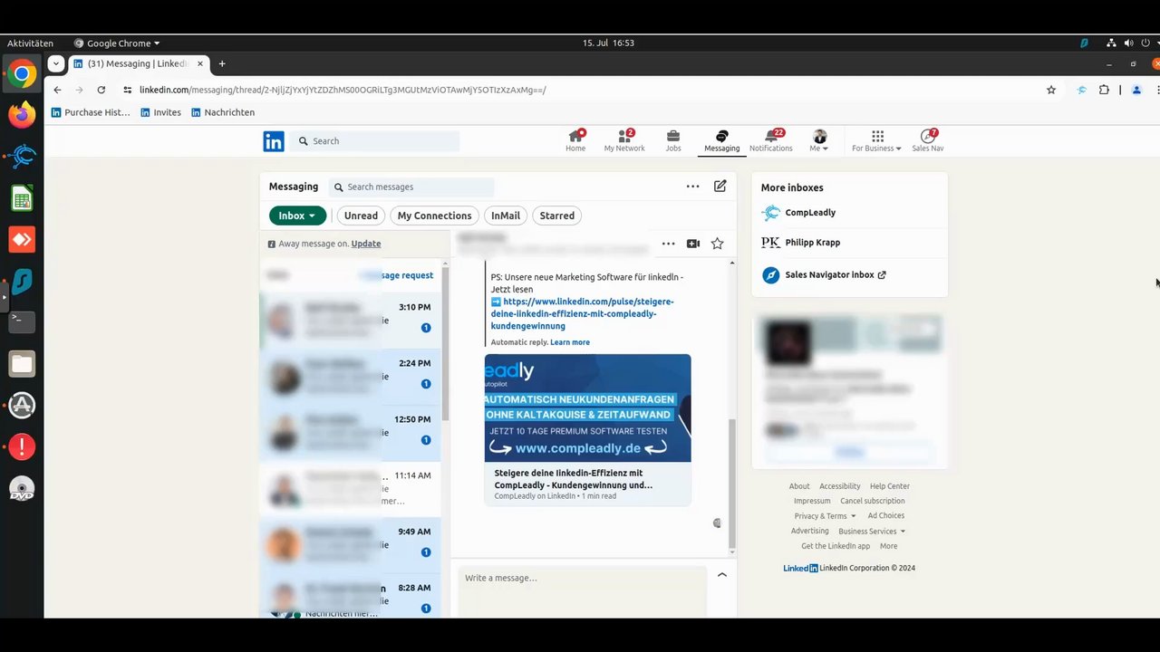Update the away message link
Screen dimensions: 1160x652
(366, 244)
